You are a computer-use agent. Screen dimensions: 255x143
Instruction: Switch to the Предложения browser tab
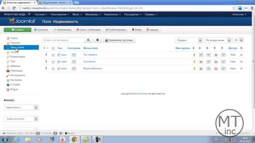click(x=55, y=3)
